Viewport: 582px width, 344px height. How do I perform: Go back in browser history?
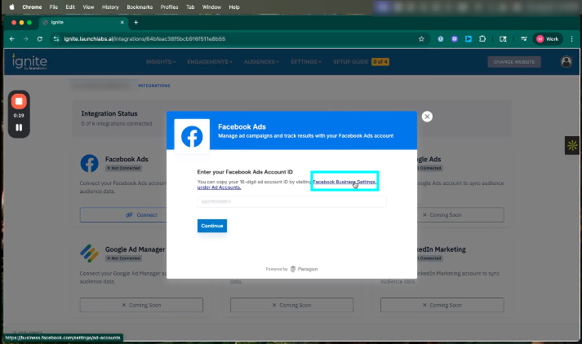pyautogui.click(x=12, y=39)
